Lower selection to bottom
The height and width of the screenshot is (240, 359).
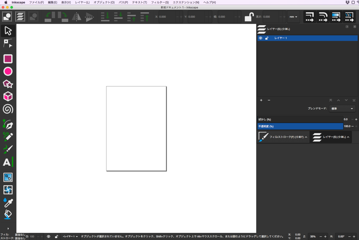pyautogui.click(x=105, y=17)
